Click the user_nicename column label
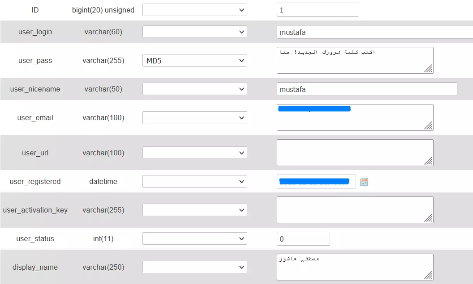The image size is (473, 284). 35,89
